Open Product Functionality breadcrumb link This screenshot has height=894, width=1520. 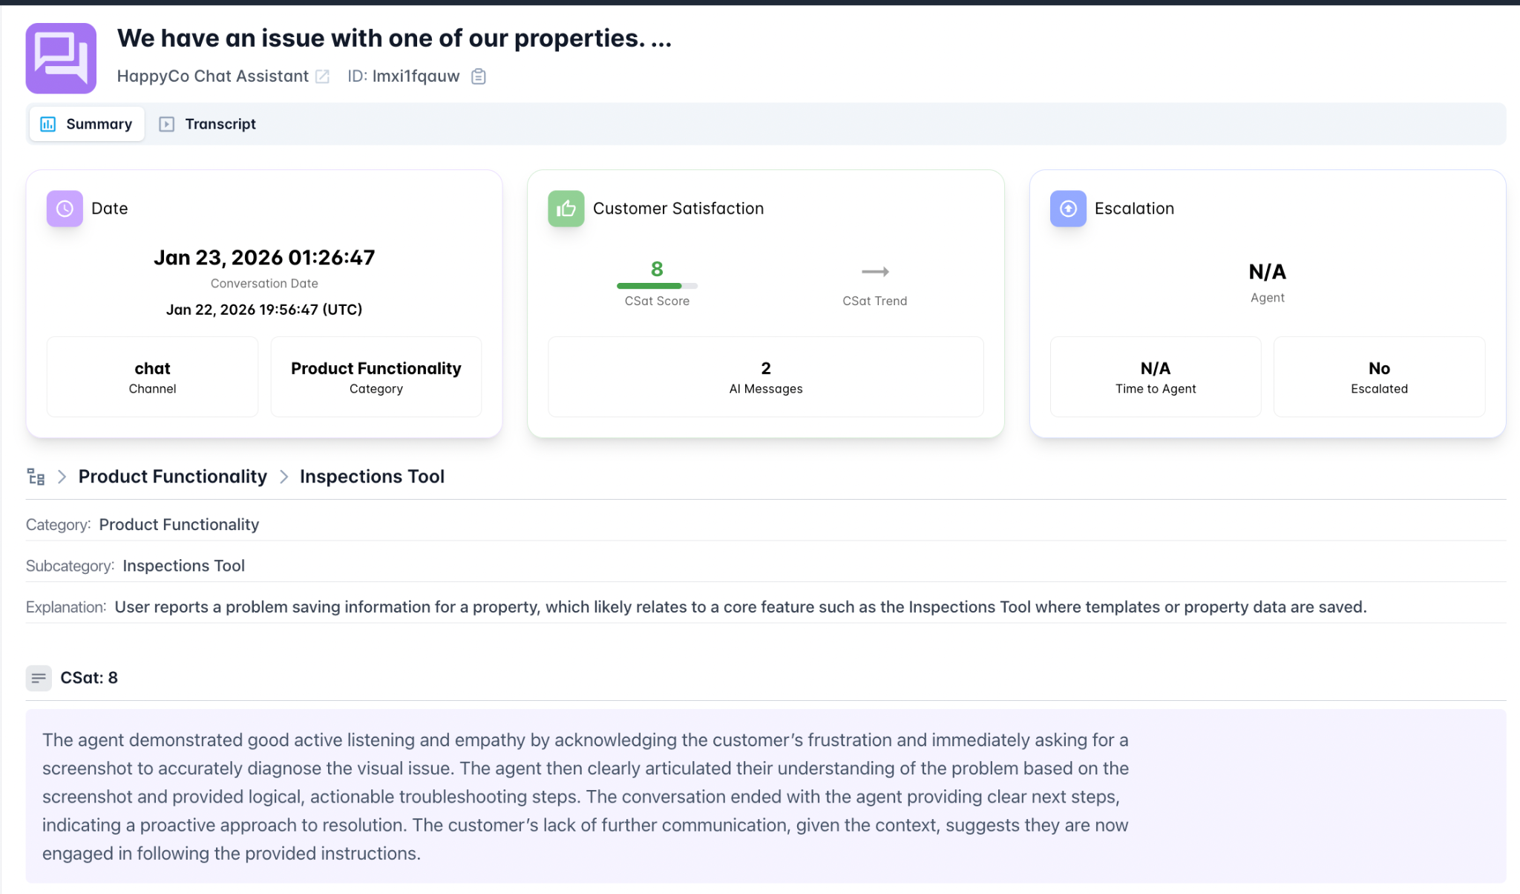(172, 477)
